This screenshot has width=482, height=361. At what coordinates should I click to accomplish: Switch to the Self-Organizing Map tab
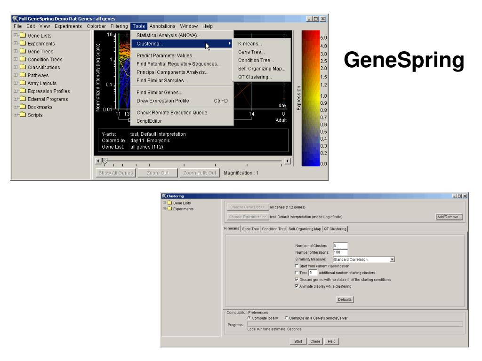click(x=305, y=229)
